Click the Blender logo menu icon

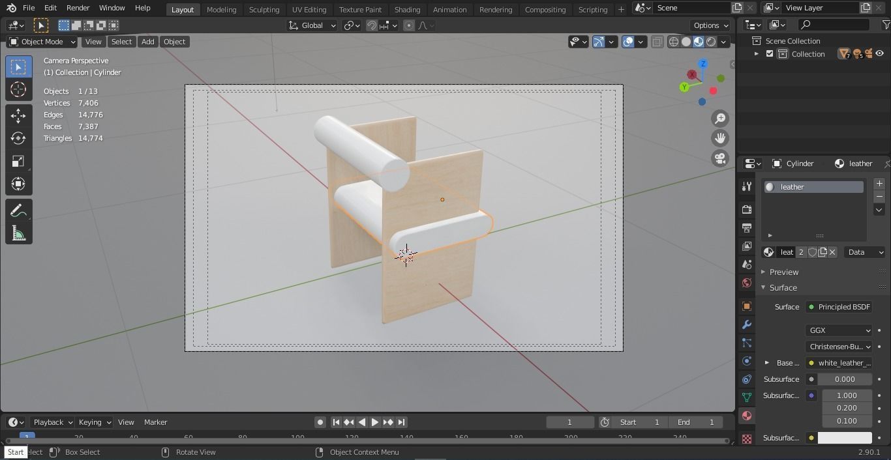click(x=11, y=8)
